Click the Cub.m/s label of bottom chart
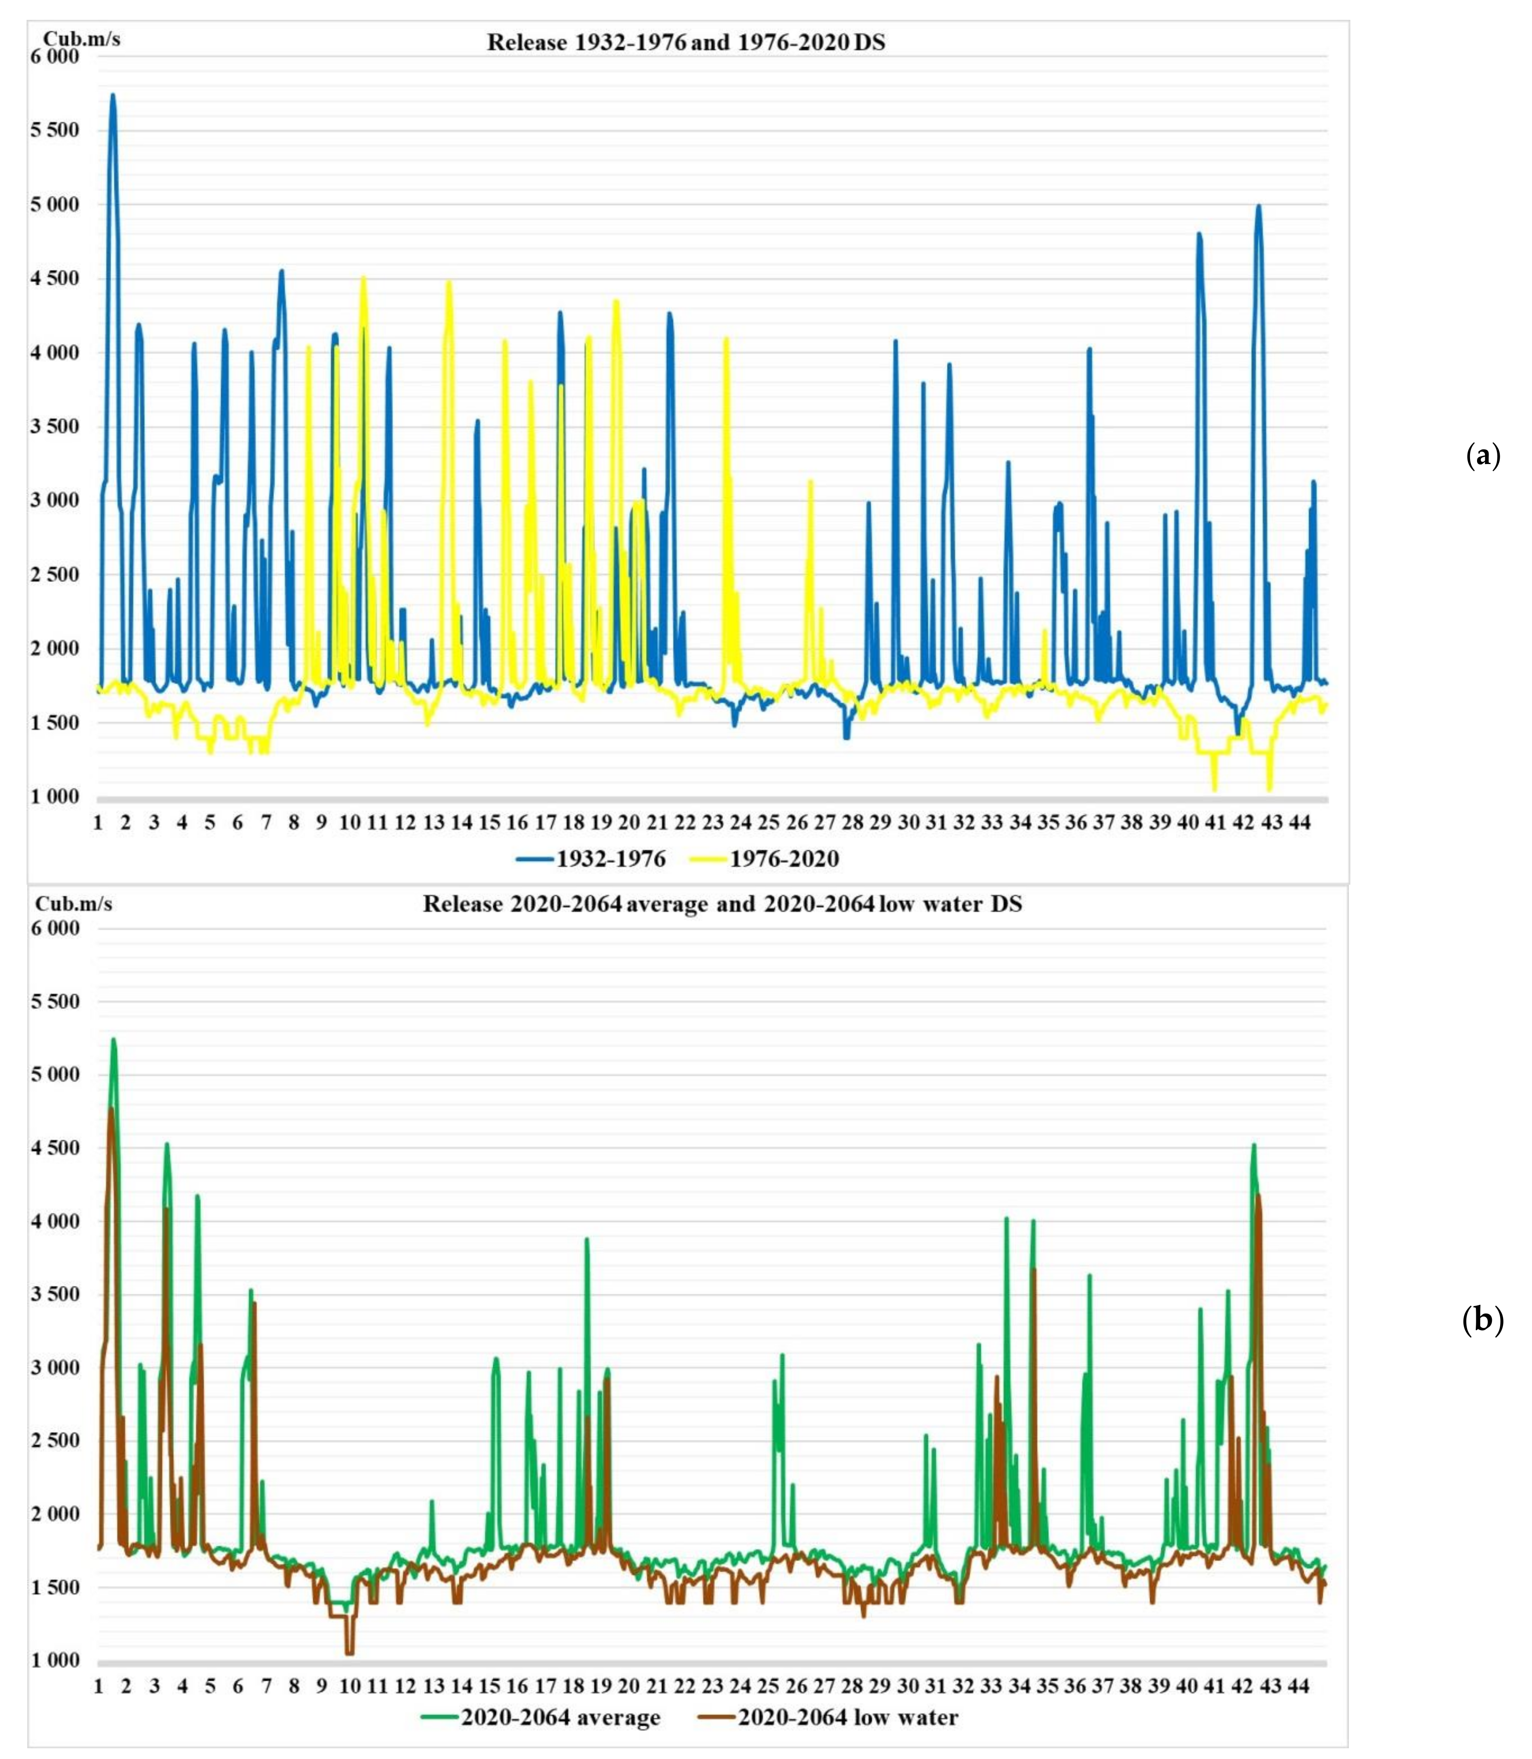 pyautogui.click(x=74, y=903)
